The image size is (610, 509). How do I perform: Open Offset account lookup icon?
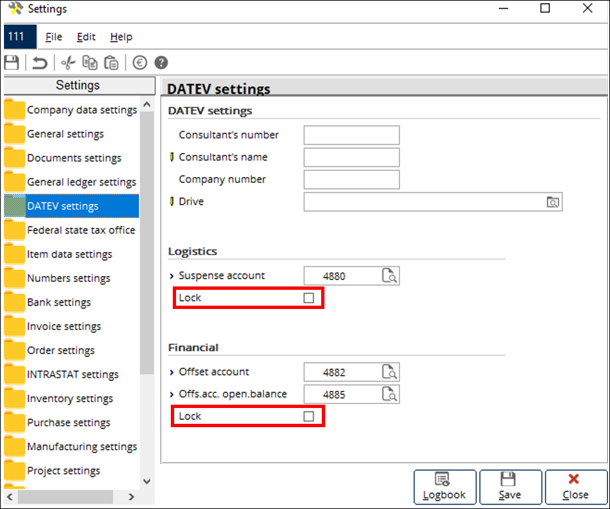click(x=390, y=372)
